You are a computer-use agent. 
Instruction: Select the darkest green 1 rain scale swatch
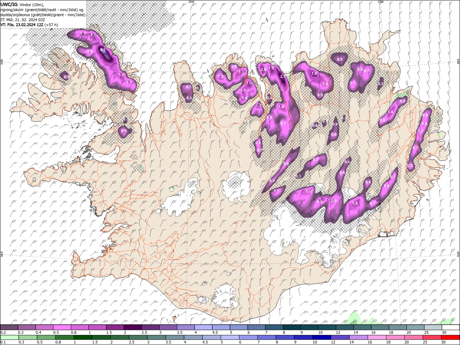(83, 337)
